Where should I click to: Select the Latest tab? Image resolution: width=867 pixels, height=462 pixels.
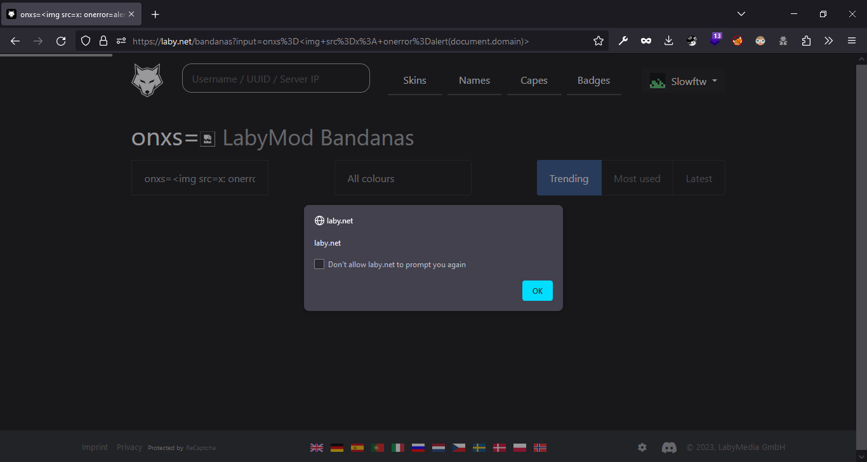coord(699,178)
